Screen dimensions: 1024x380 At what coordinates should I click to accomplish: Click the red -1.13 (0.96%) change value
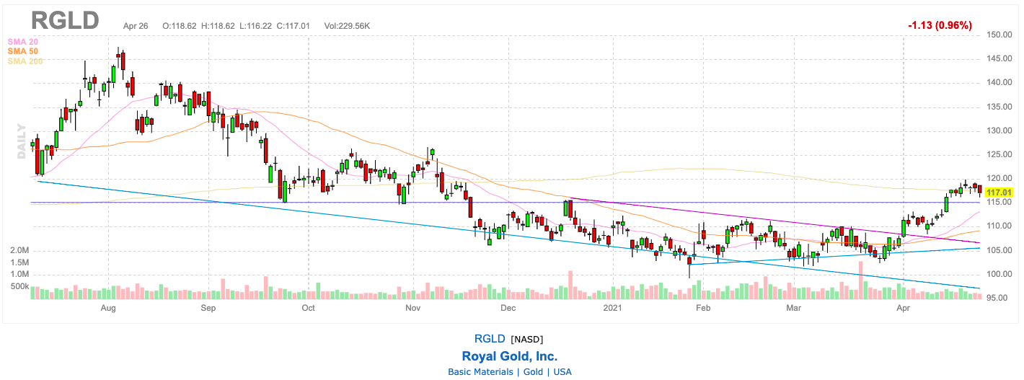point(940,25)
